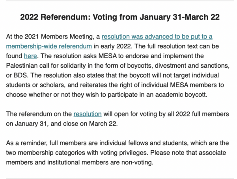This screenshot has width=237, height=179.
Task: Click the text "close on March 22."
Action: click(90, 124)
